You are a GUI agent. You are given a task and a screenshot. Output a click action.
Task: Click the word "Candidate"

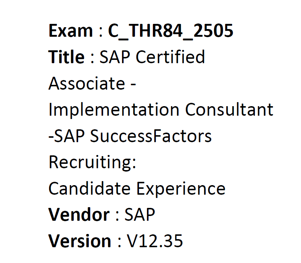point(89,189)
